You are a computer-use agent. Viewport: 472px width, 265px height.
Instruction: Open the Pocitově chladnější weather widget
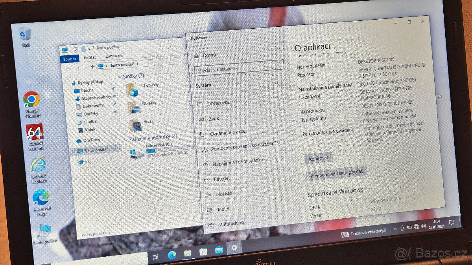[x=364, y=232]
